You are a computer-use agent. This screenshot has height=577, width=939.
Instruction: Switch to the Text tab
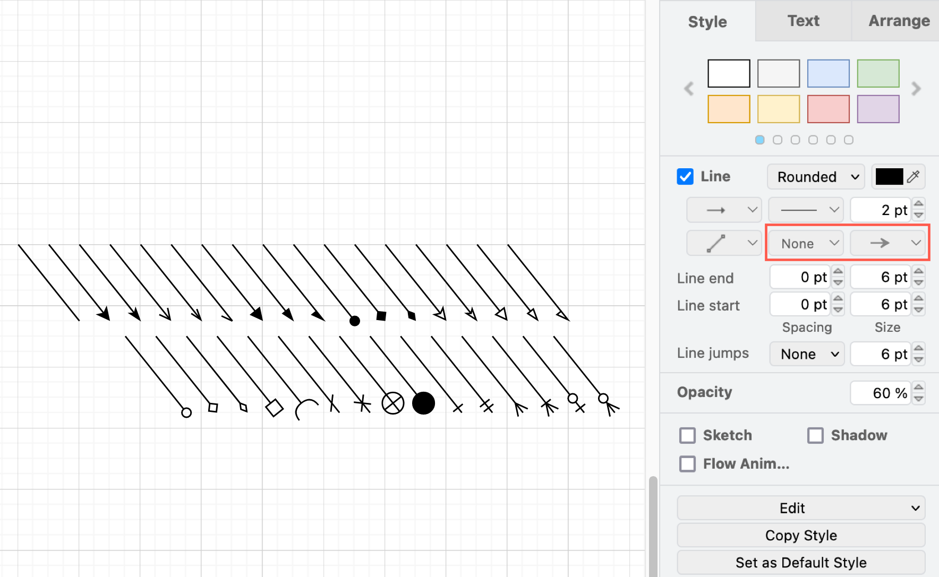click(x=803, y=21)
